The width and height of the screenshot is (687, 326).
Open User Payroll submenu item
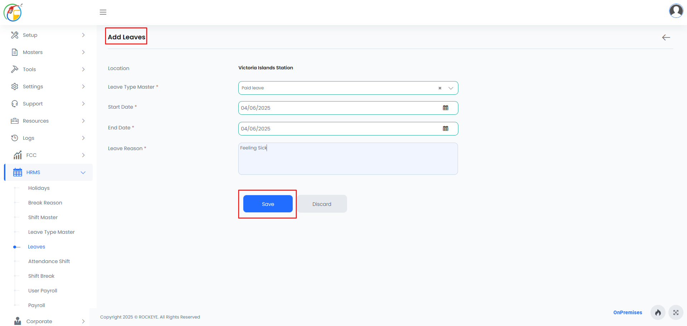click(x=43, y=291)
